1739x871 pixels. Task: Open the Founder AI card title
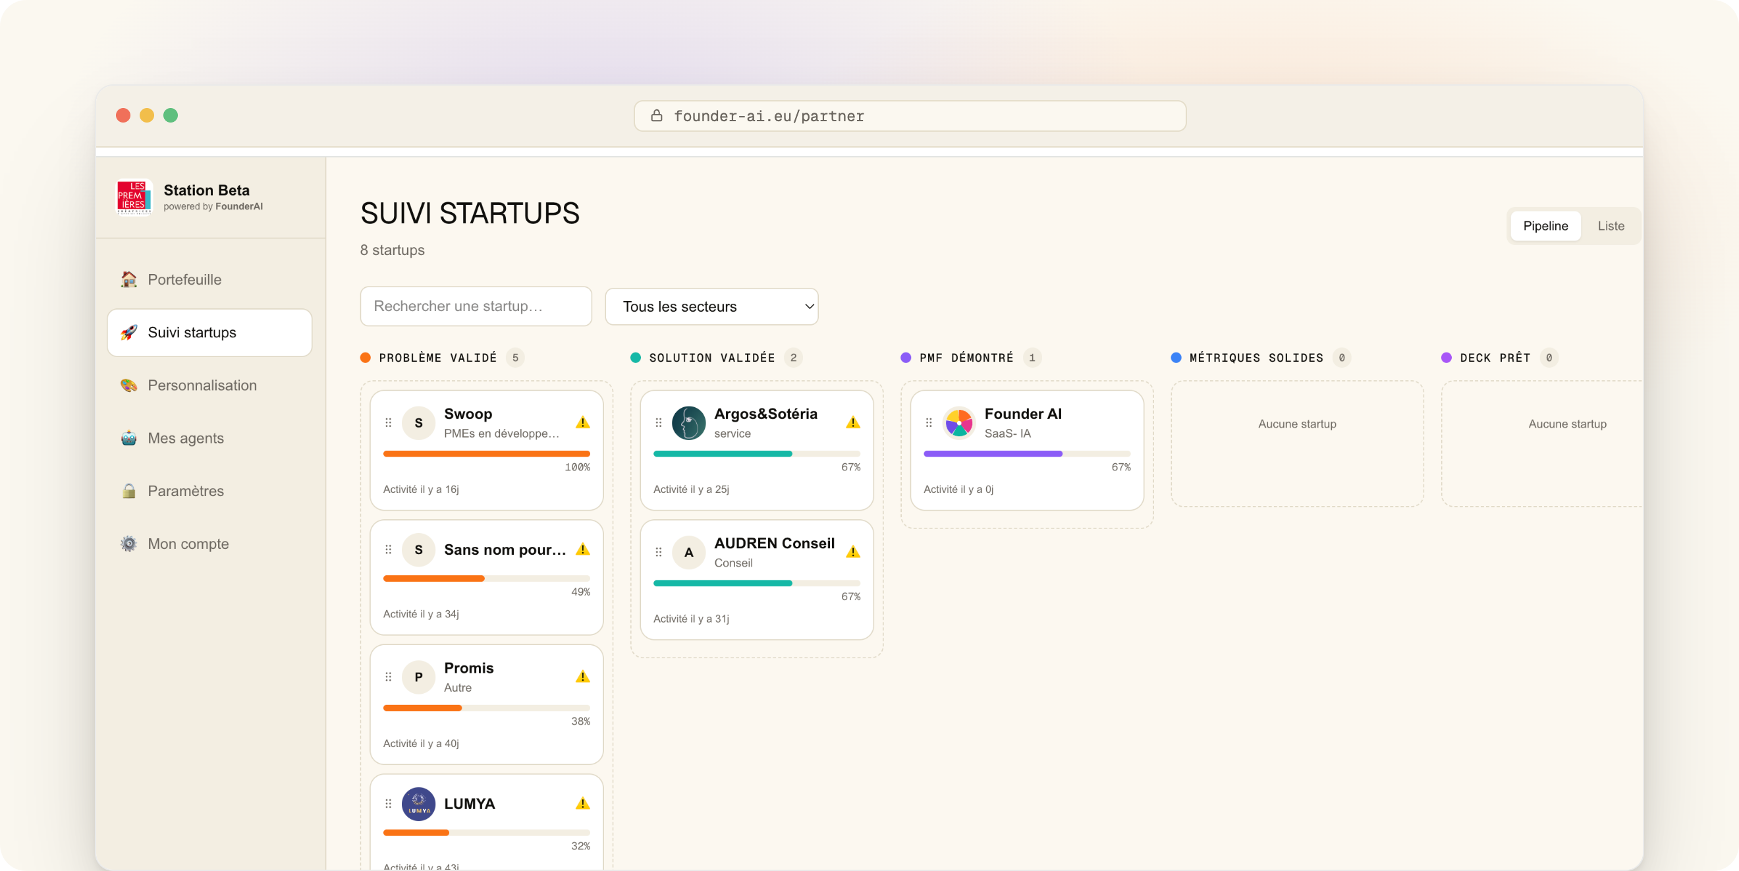click(1023, 414)
